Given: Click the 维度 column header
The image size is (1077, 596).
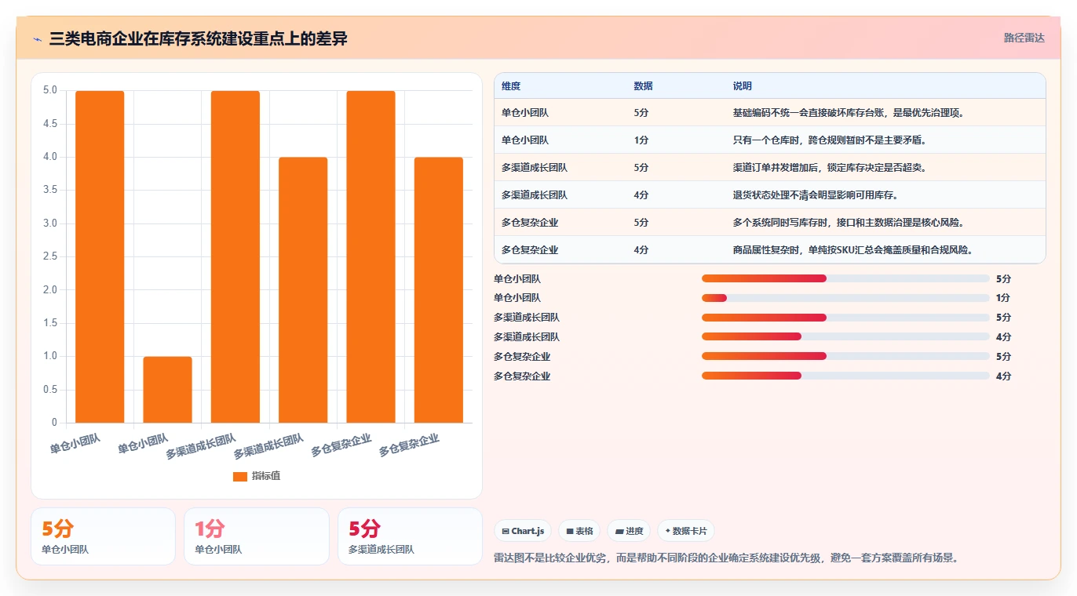Looking at the screenshot, I should 511,85.
